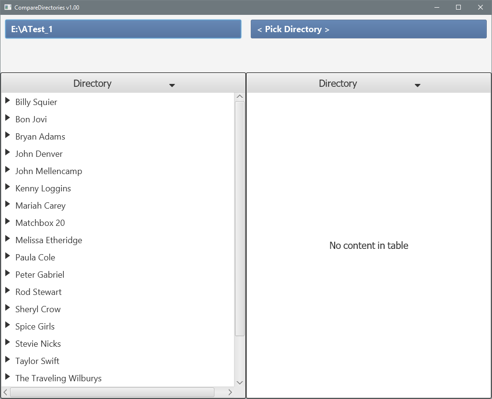Image resolution: width=492 pixels, height=399 pixels.
Task: Select the Stevie Nicks row text
Action: coord(38,344)
